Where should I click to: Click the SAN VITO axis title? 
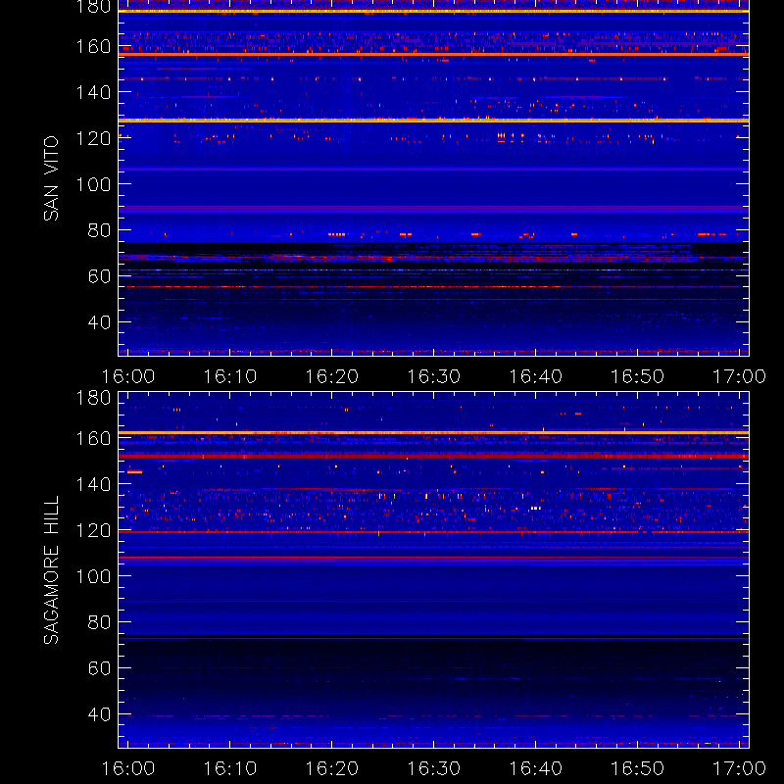[x=51, y=178]
